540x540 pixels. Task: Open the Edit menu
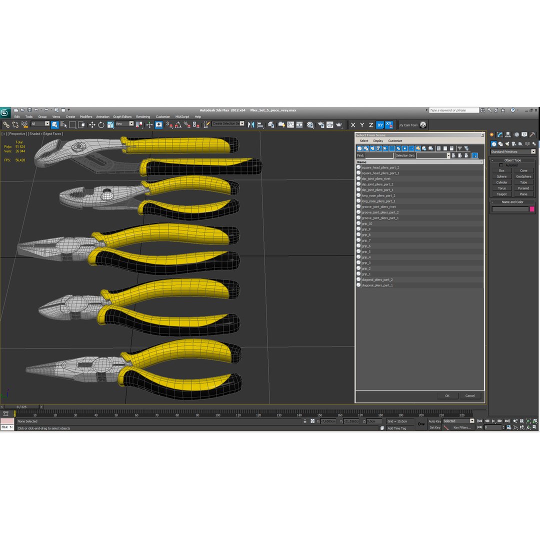17,116
